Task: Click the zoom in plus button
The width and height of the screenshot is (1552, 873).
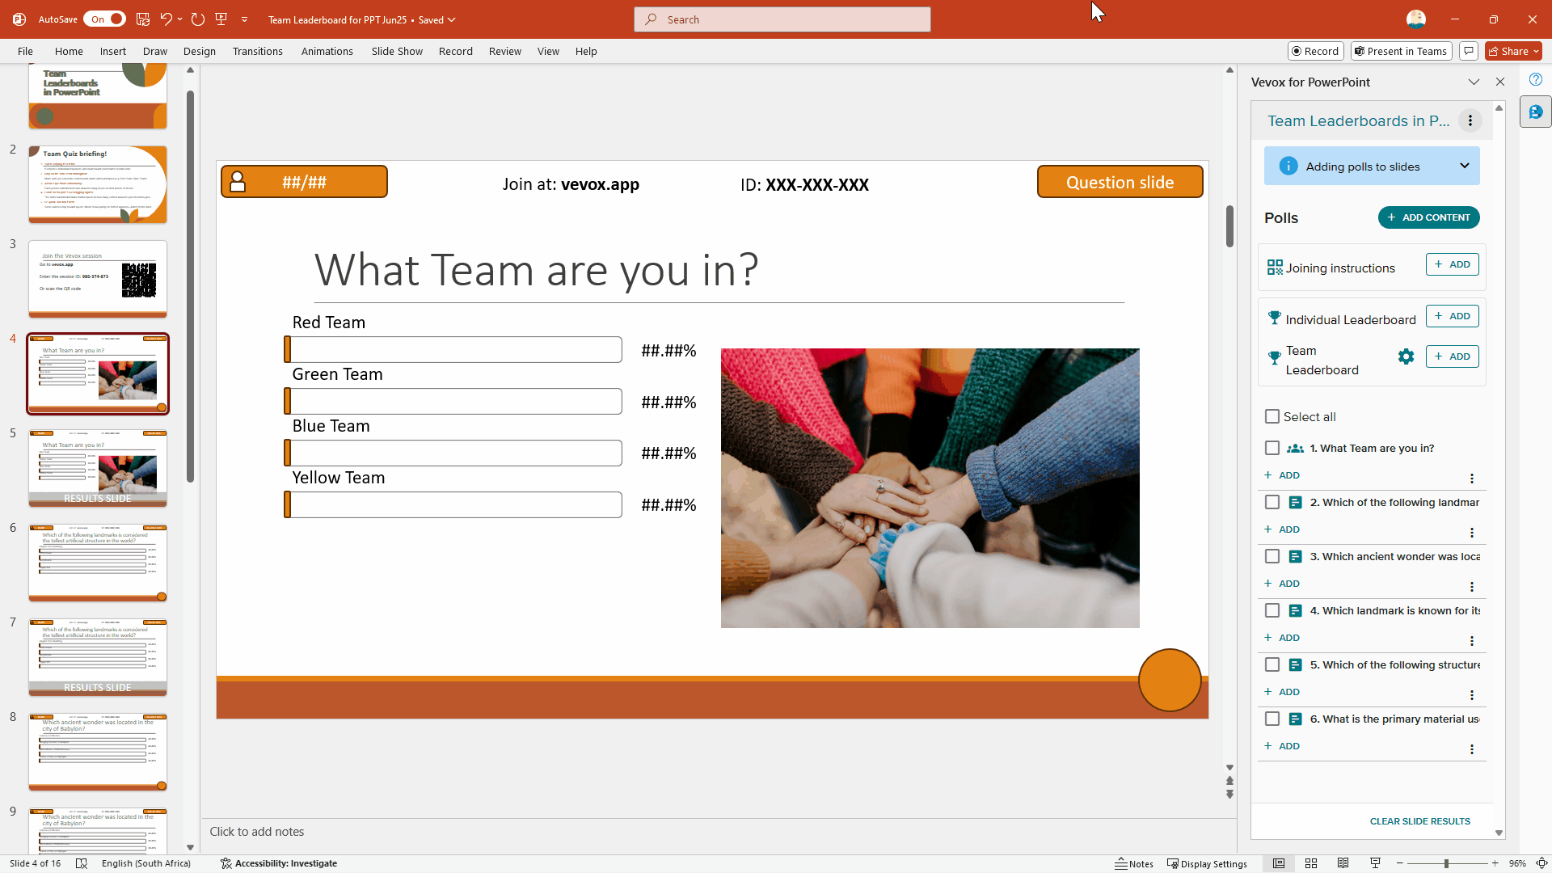Action: pyautogui.click(x=1495, y=863)
